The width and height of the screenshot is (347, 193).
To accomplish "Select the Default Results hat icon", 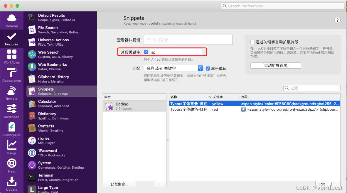I will click(32, 18).
